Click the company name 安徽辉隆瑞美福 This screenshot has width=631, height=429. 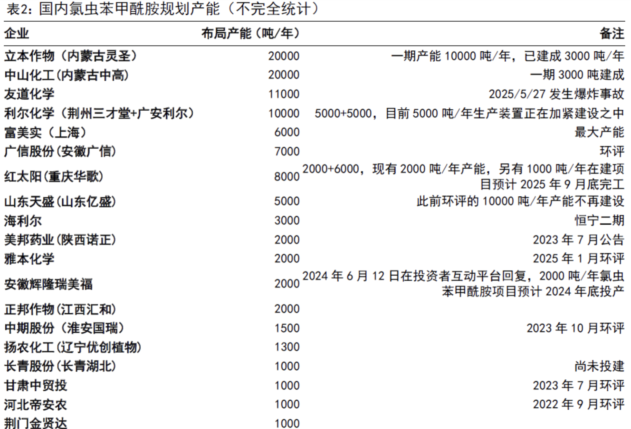point(48,284)
